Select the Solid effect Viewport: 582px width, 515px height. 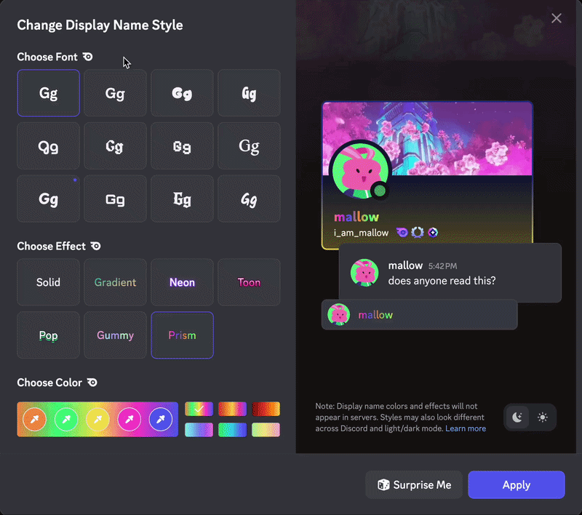tap(48, 282)
